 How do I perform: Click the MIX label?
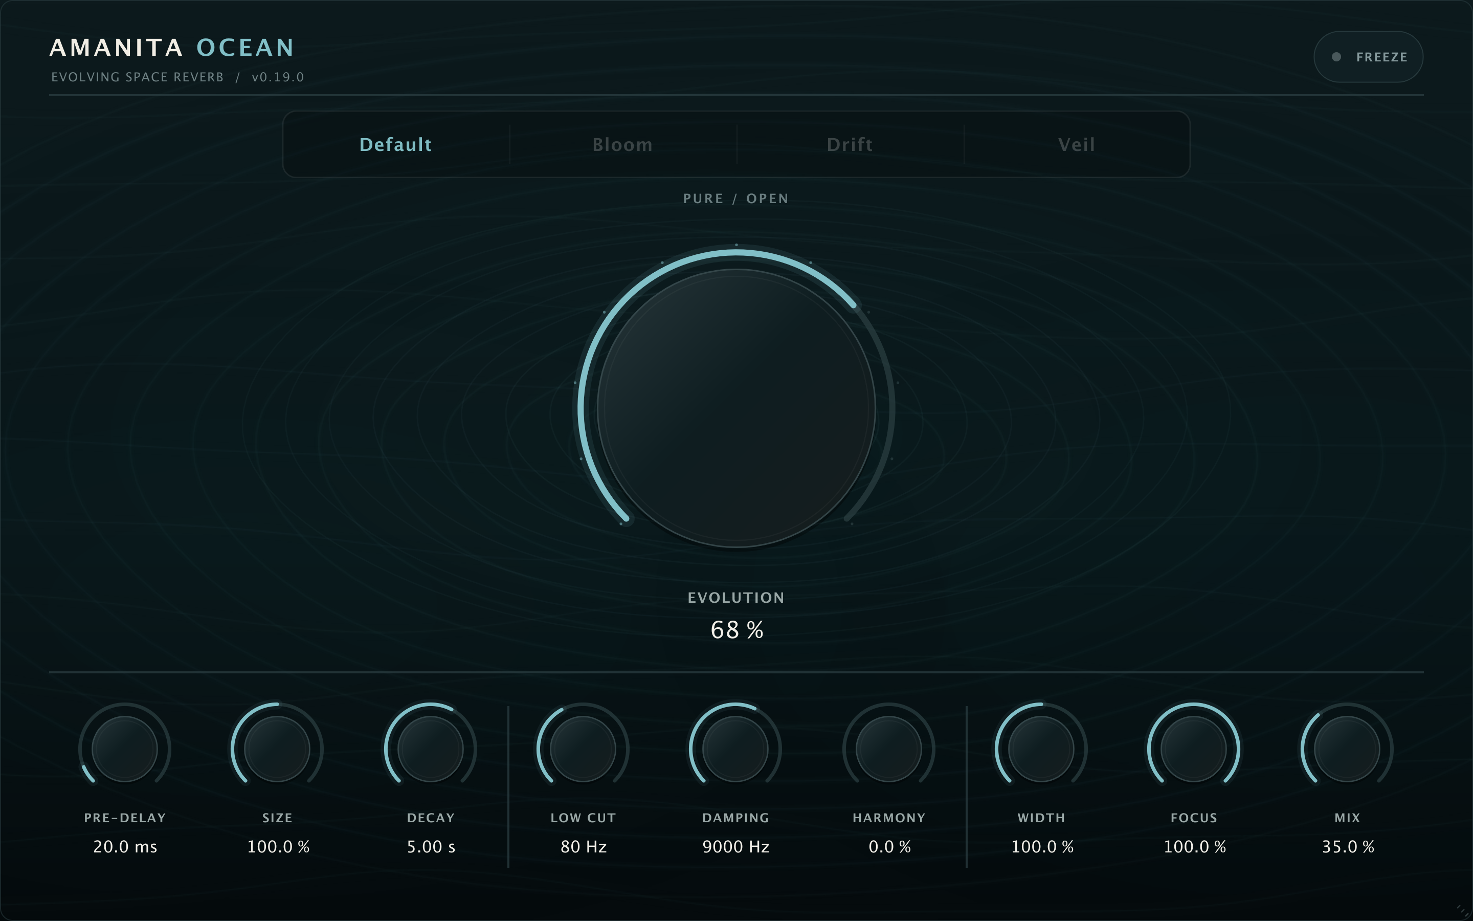(x=1347, y=818)
